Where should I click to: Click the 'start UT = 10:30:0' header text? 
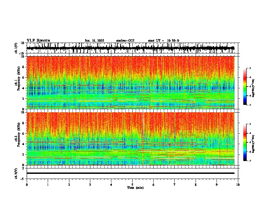(163, 41)
